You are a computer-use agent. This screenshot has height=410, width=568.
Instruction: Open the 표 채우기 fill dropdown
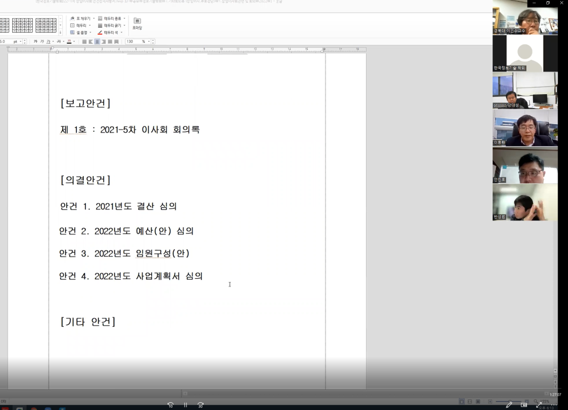click(94, 18)
